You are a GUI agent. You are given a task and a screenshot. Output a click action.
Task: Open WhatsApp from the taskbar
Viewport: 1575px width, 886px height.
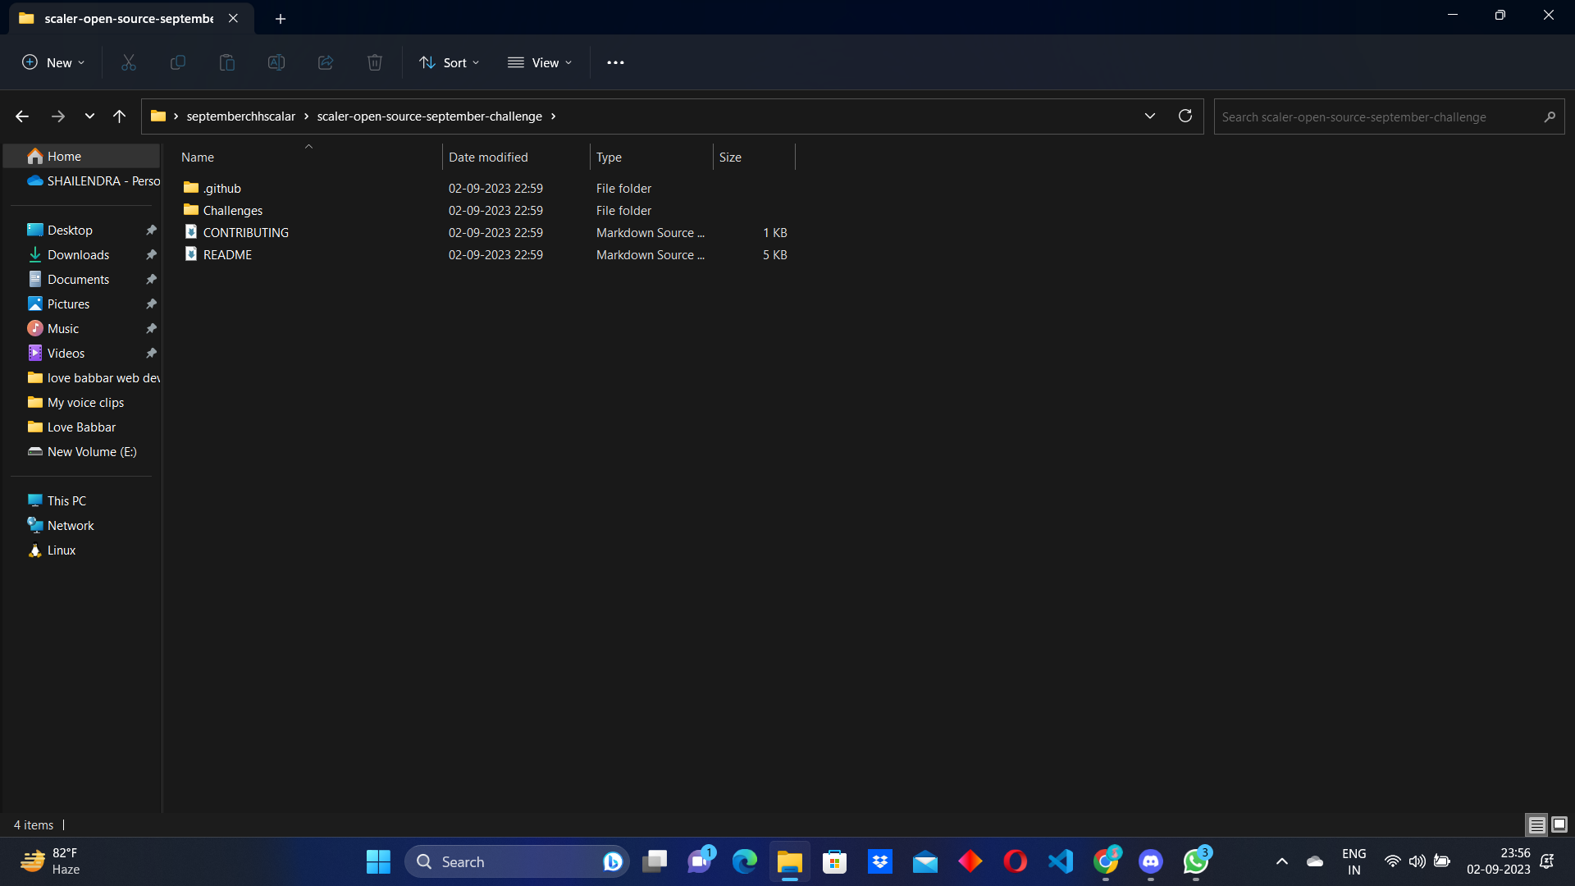coord(1195,861)
